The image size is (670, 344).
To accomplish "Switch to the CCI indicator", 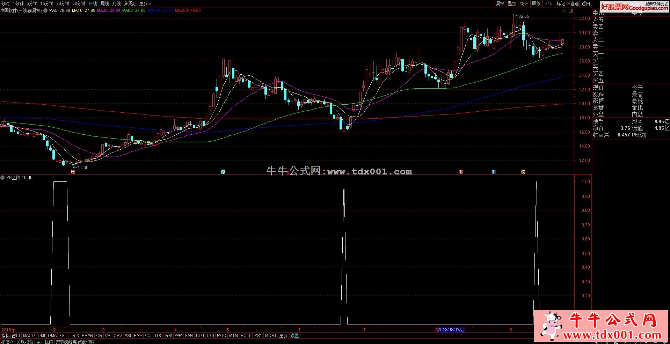I will (x=210, y=336).
